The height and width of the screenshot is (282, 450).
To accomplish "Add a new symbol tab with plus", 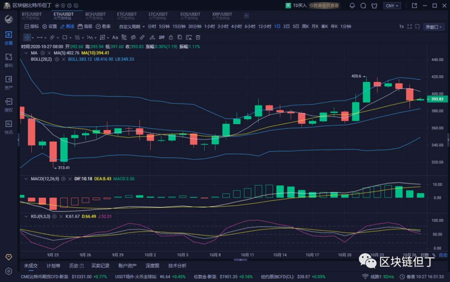I will [246, 16].
